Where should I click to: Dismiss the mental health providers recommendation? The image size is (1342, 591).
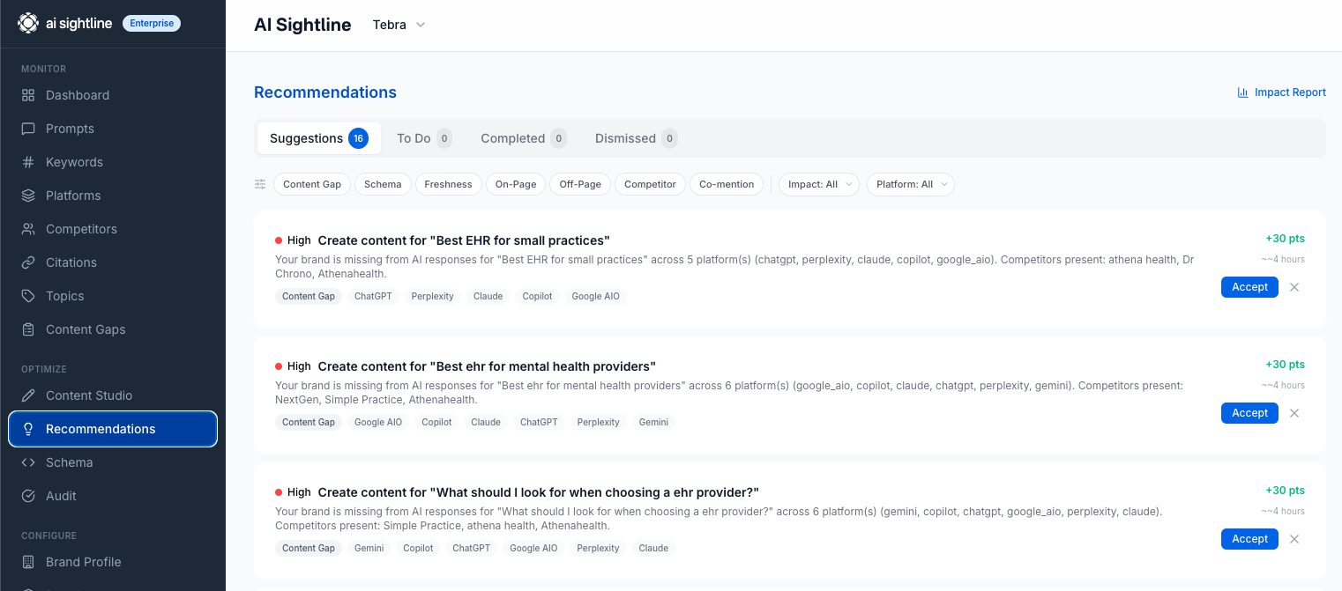tap(1294, 413)
